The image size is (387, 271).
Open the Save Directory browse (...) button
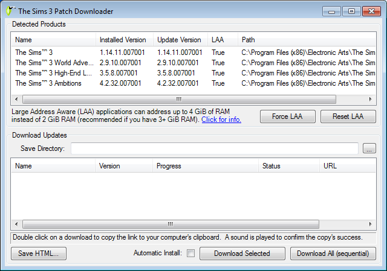coord(369,148)
